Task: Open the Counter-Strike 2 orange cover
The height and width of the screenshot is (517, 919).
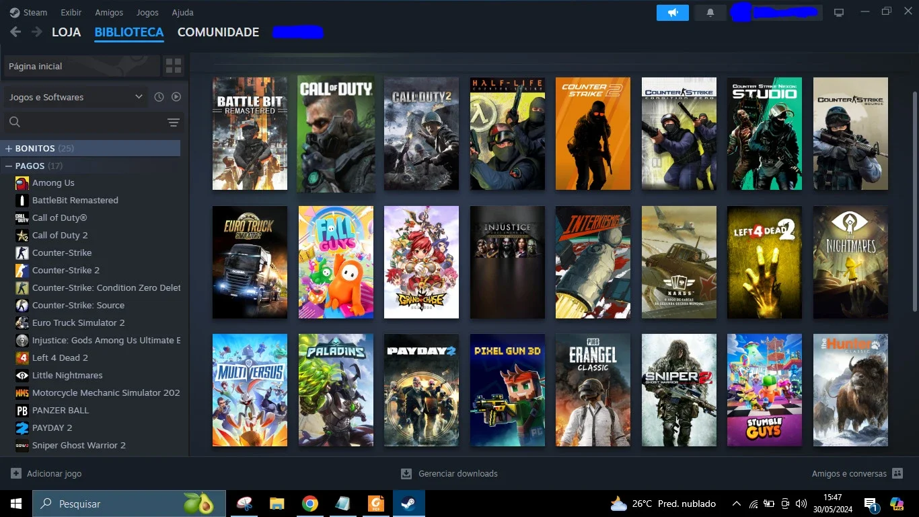Action: click(x=593, y=133)
